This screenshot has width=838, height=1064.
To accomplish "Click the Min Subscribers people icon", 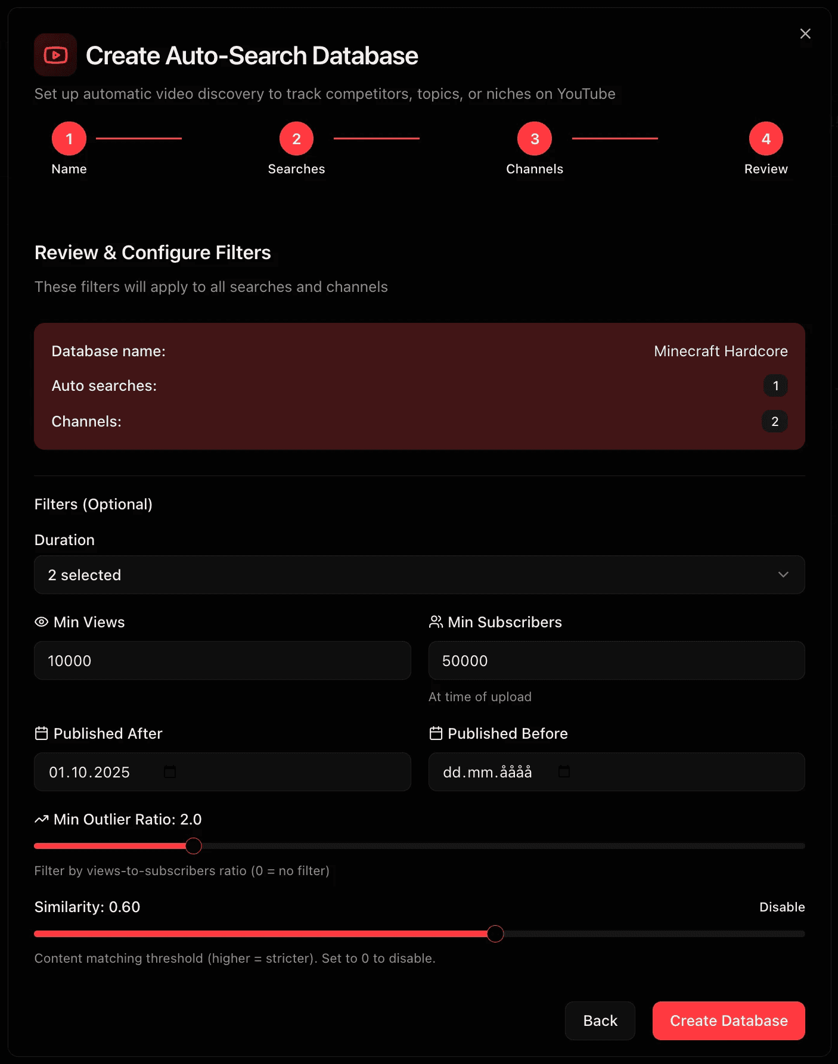I will pos(436,622).
